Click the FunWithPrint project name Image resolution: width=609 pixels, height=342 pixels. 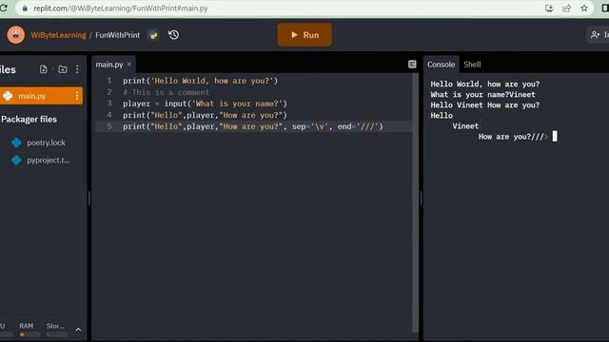click(117, 35)
